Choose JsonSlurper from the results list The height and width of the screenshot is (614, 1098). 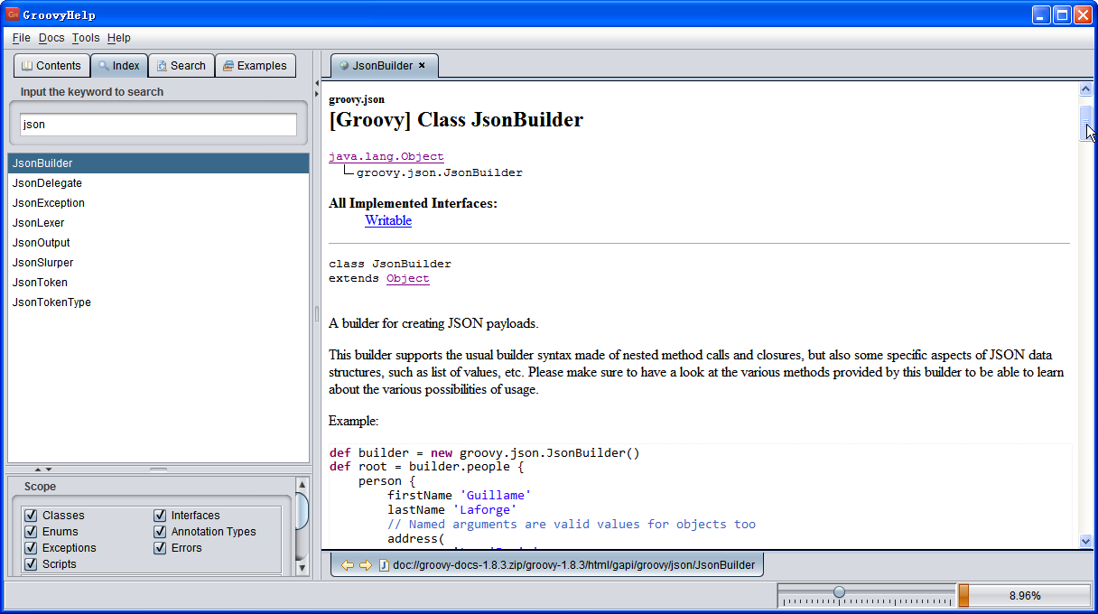click(158, 263)
